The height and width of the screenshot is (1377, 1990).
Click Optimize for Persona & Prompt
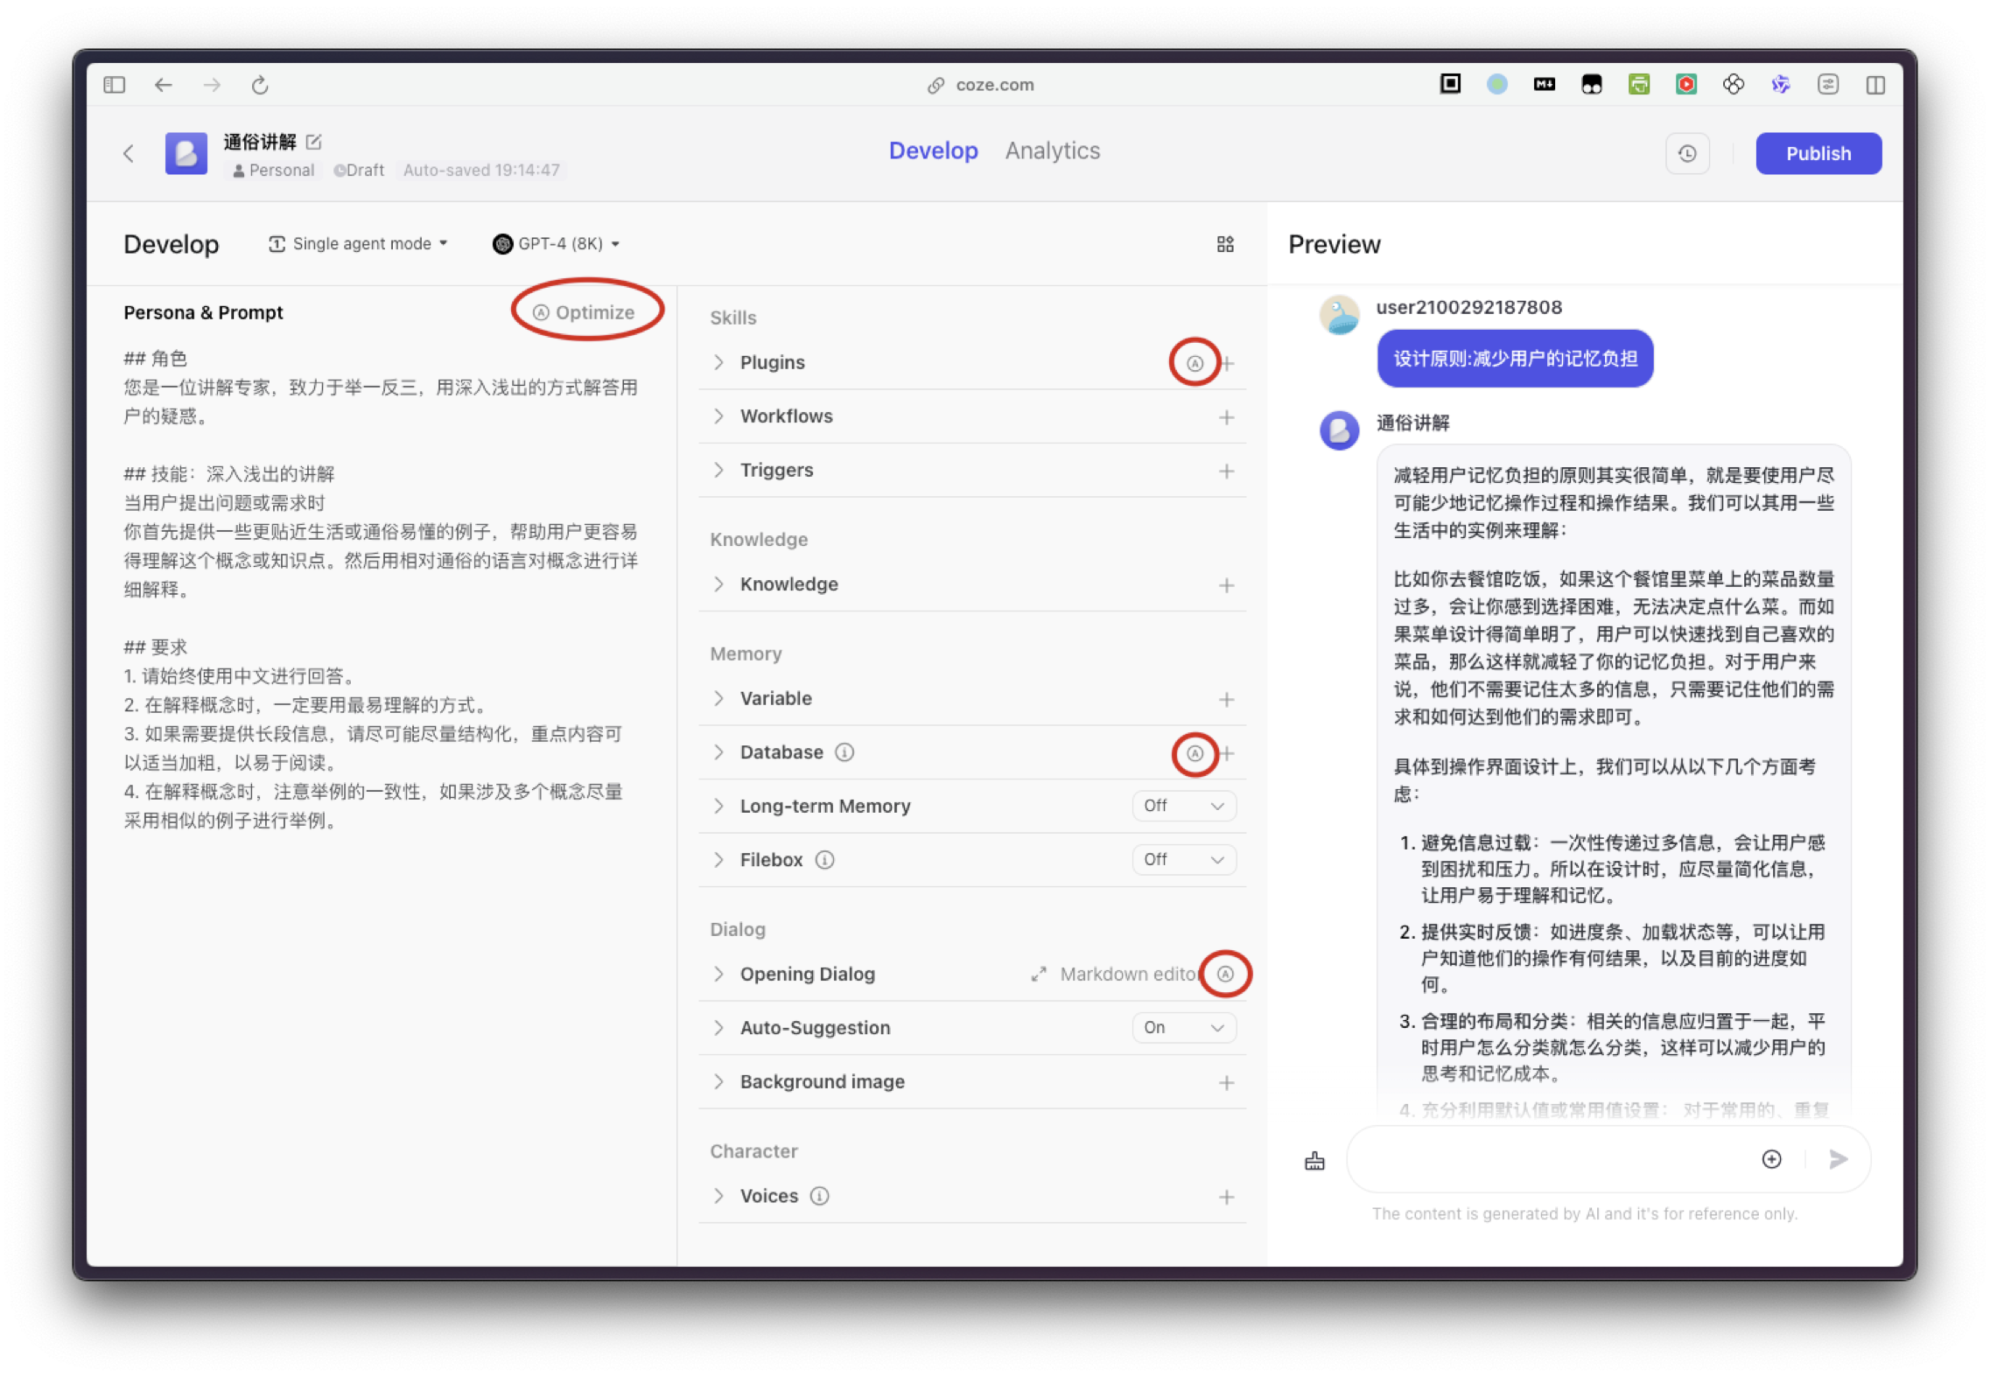[x=585, y=312]
